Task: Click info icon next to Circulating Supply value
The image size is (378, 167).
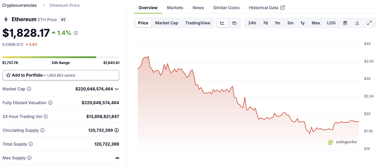Action: point(117,131)
